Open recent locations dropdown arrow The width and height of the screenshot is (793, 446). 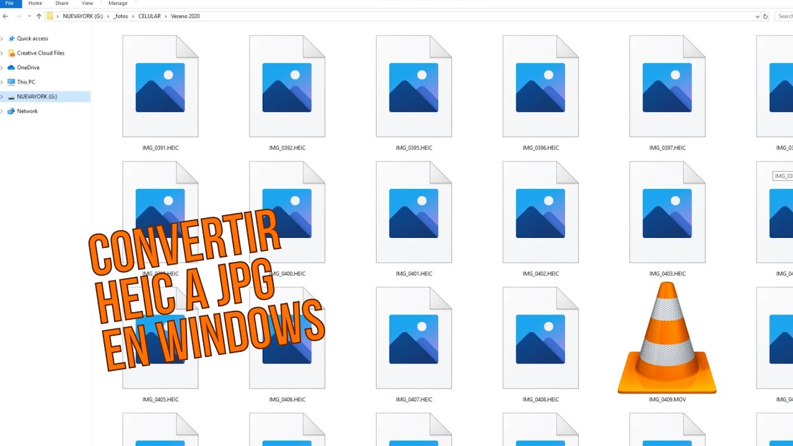[29, 16]
